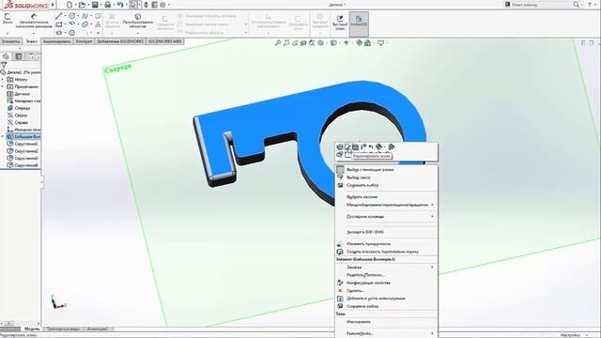Choose Конфигурация свойств menu item
The width and height of the screenshot is (601, 338).
(x=386, y=283)
